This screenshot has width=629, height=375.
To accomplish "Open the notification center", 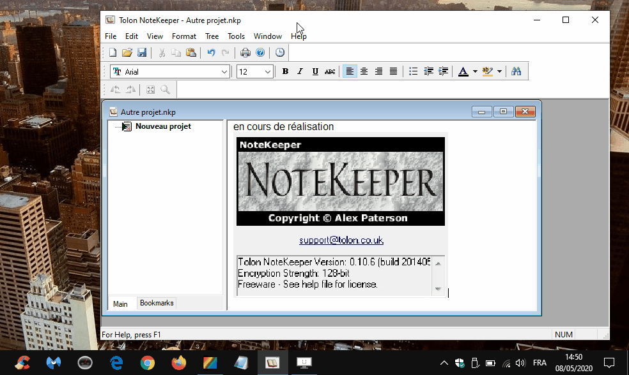I will 609,363.
